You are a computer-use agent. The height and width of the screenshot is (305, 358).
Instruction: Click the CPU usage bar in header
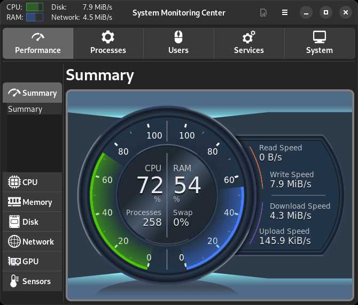click(x=35, y=7)
